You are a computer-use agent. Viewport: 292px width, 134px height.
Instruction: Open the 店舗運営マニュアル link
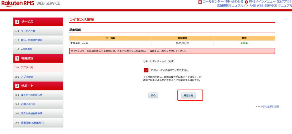[230, 5]
